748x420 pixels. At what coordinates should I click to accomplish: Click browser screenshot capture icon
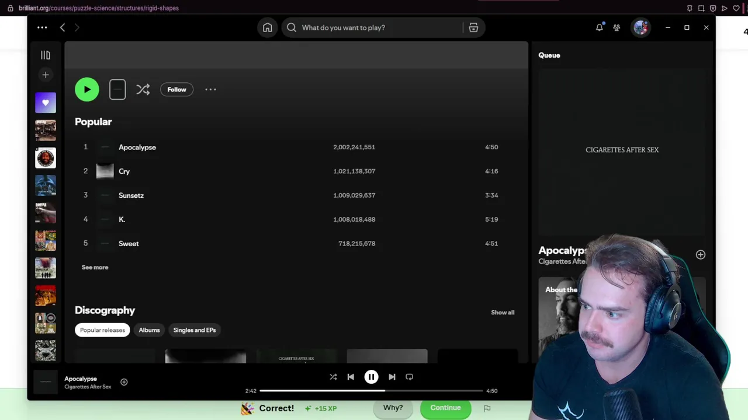click(701, 8)
